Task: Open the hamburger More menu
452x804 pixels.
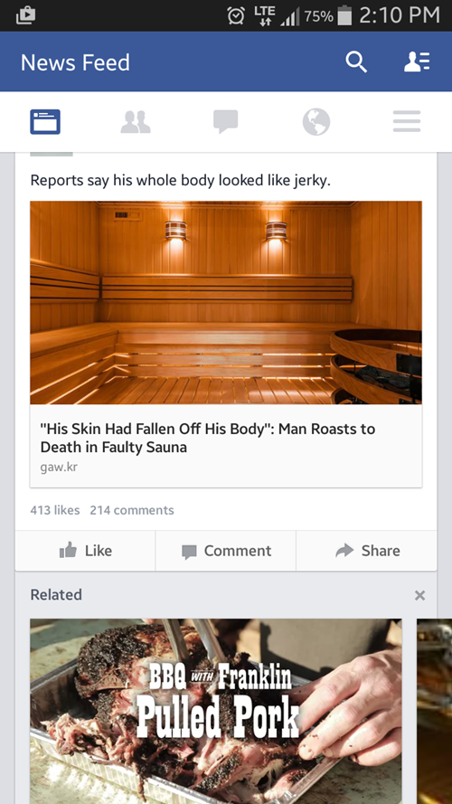Action: 407,122
